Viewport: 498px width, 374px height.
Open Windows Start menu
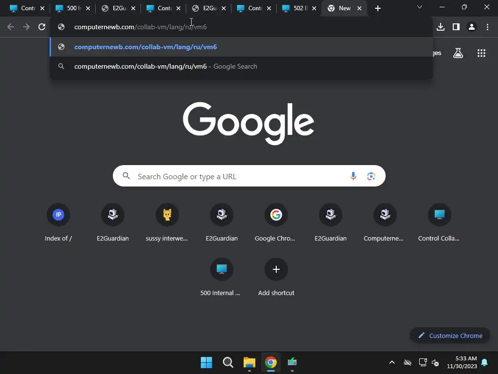(x=206, y=362)
